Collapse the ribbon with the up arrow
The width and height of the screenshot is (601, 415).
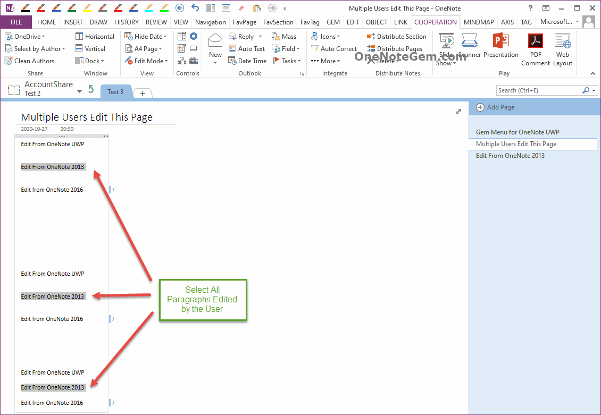tap(592, 73)
